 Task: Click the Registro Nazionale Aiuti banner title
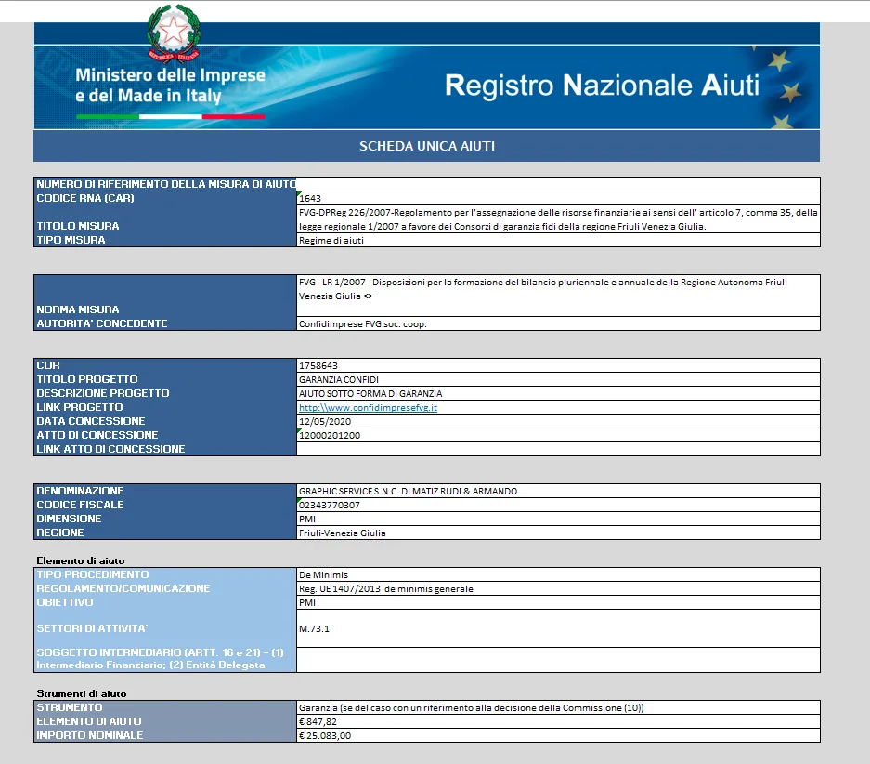tap(602, 86)
